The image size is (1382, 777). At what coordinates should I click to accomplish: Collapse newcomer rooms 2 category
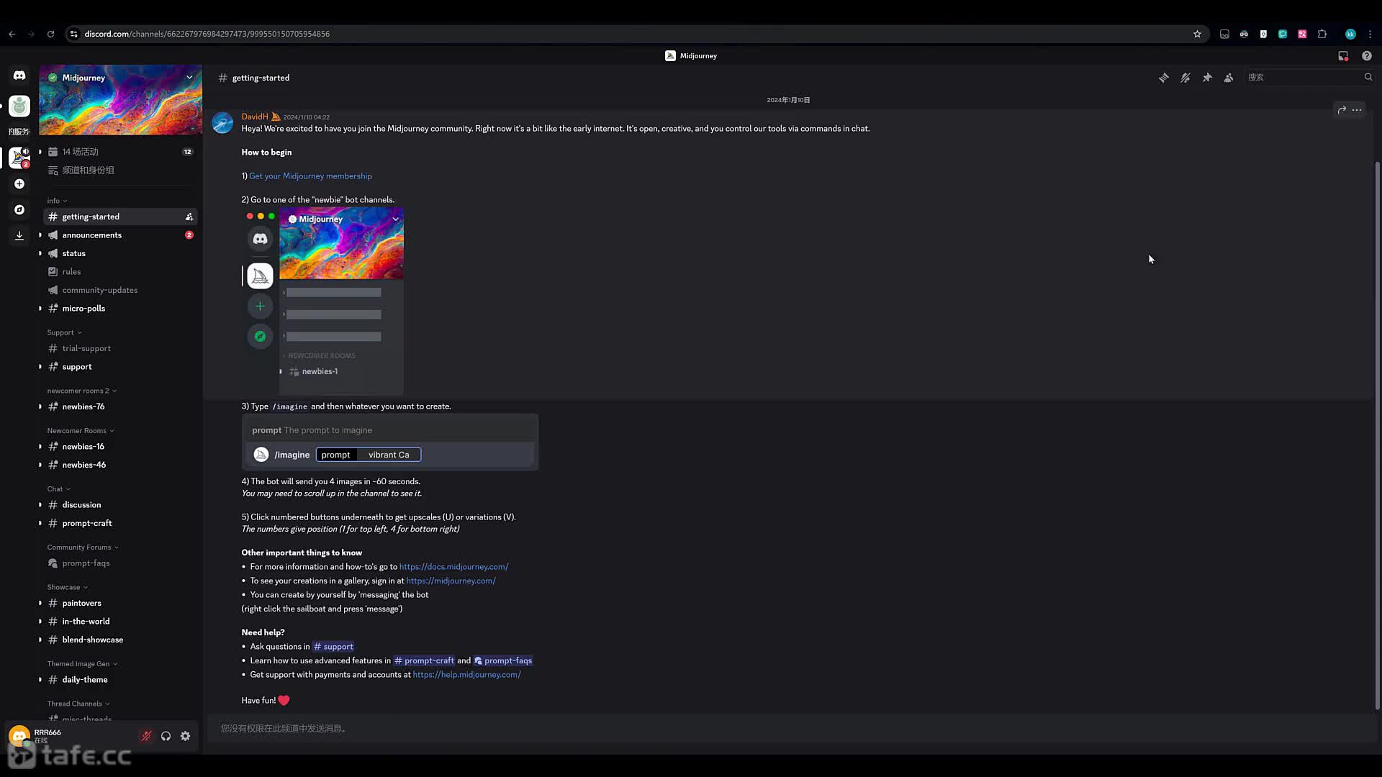point(81,391)
